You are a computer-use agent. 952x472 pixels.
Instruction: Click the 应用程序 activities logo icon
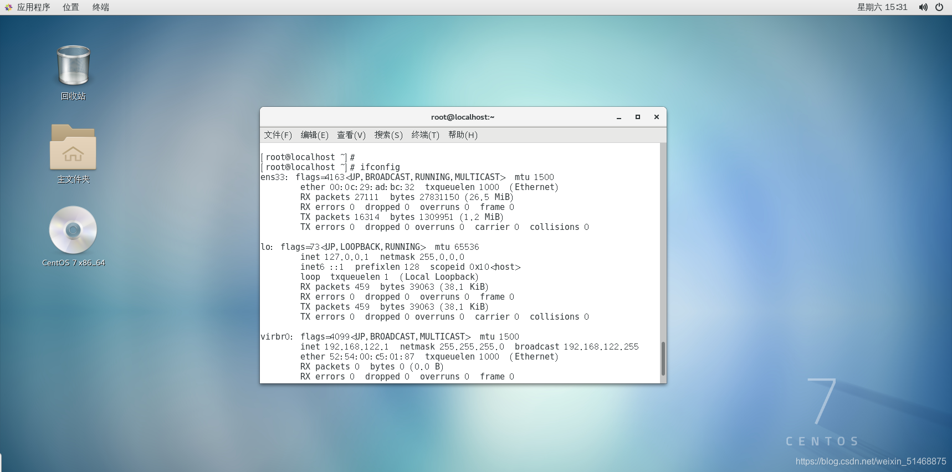pos(8,7)
